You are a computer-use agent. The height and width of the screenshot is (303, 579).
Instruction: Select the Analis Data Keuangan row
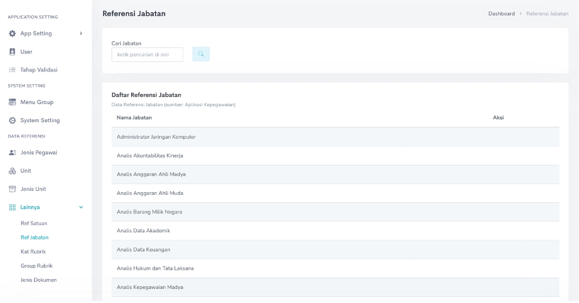coord(143,250)
